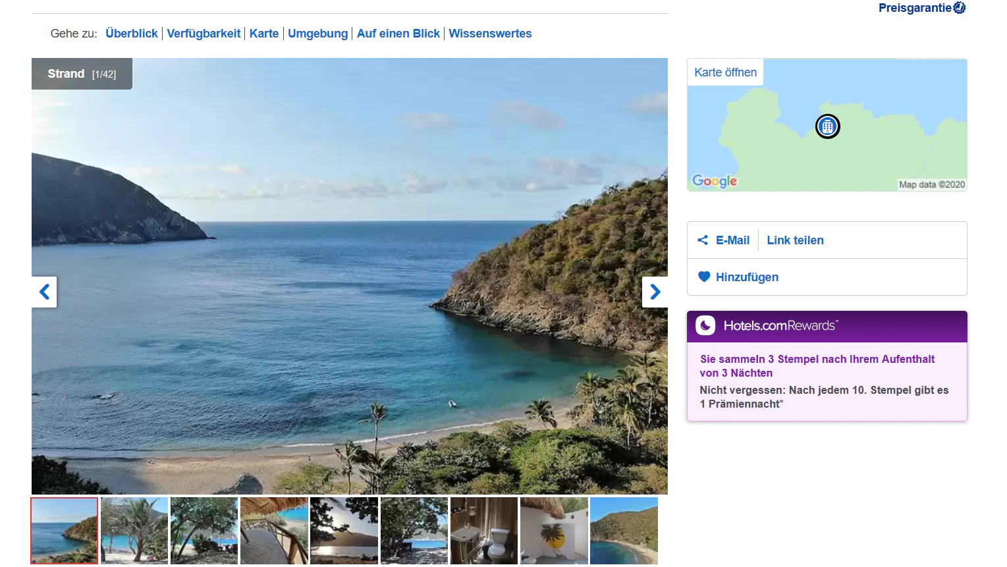Jump to the Überblick section
The height and width of the screenshot is (567, 1007).
(x=132, y=34)
